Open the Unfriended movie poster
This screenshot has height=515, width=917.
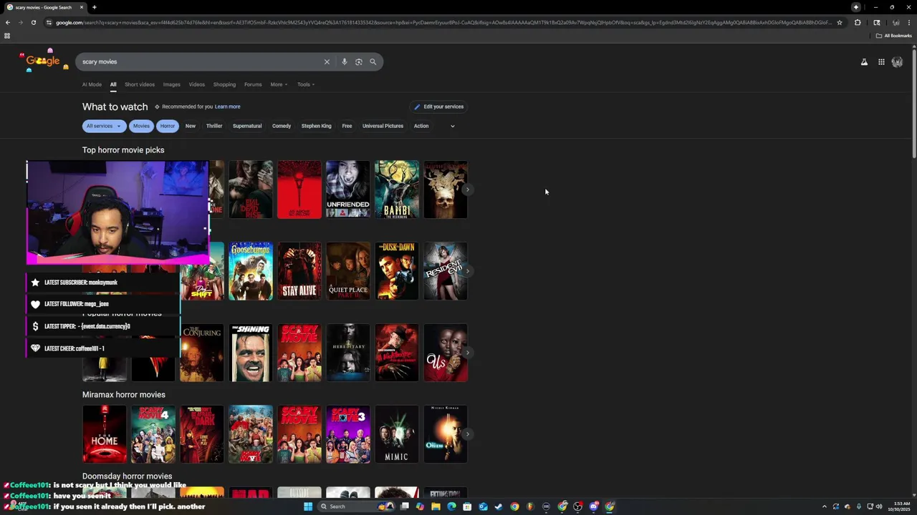click(348, 190)
